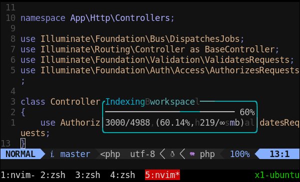Click BaseController alias in use statement
The image size is (300, 182).
[239, 49]
